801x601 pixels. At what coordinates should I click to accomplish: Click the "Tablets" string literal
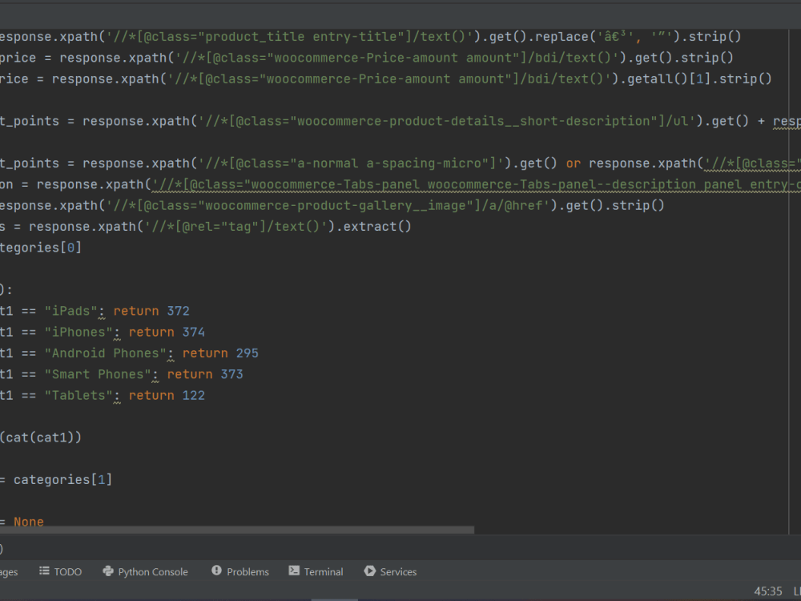pos(78,396)
